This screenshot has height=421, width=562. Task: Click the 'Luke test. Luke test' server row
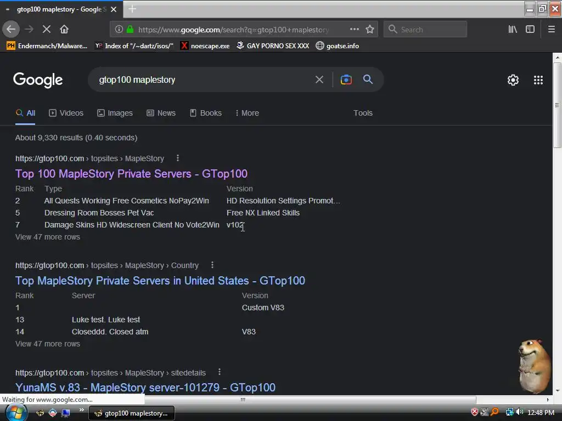pyautogui.click(x=106, y=320)
